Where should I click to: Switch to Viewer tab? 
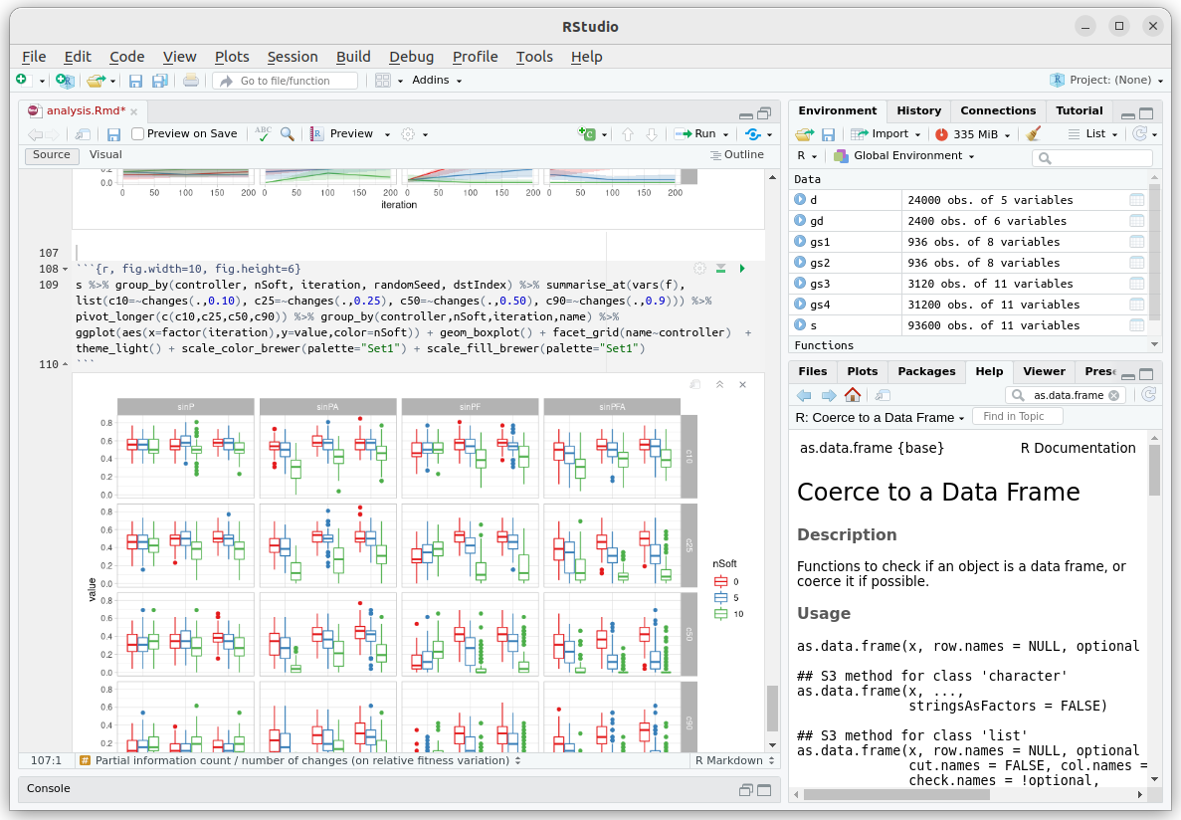(x=1044, y=371)
